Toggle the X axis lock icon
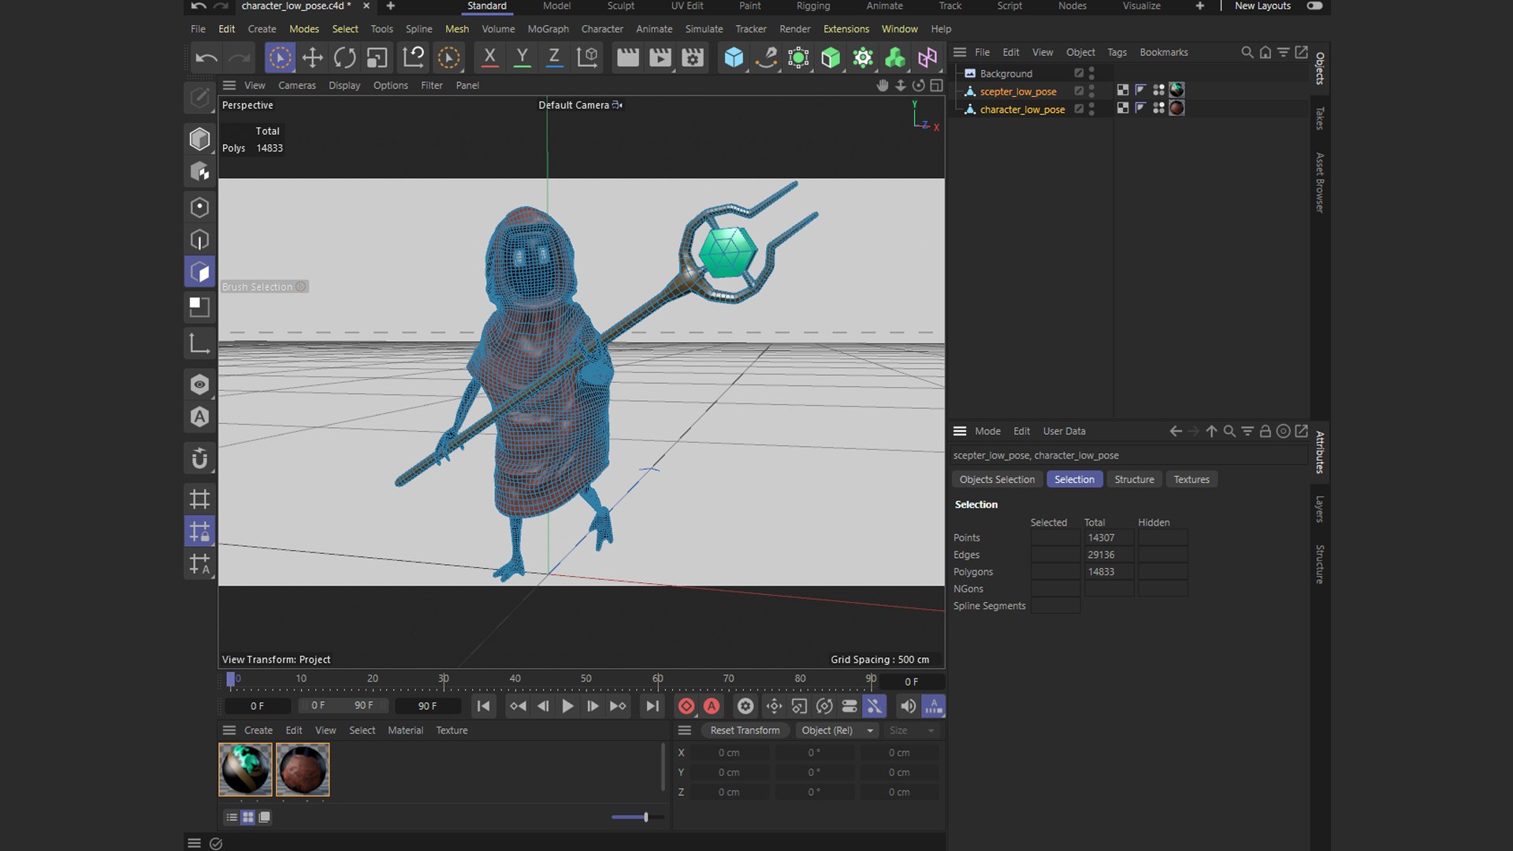 click(489, 58)
